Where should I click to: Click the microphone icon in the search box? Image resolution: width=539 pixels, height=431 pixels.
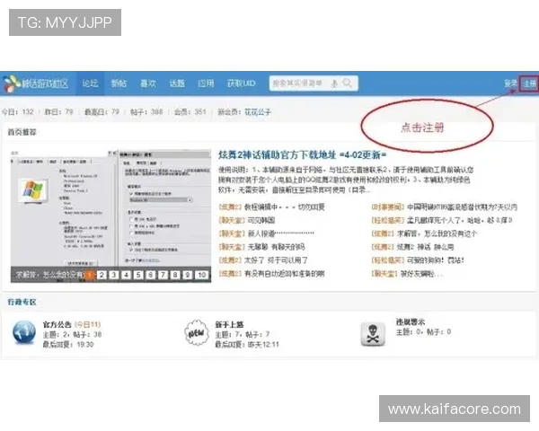click(334, 84)
